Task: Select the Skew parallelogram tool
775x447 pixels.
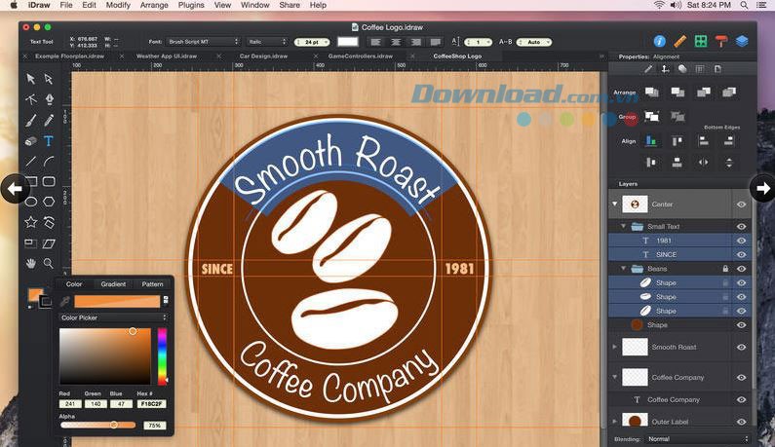Action: (49, 243)
